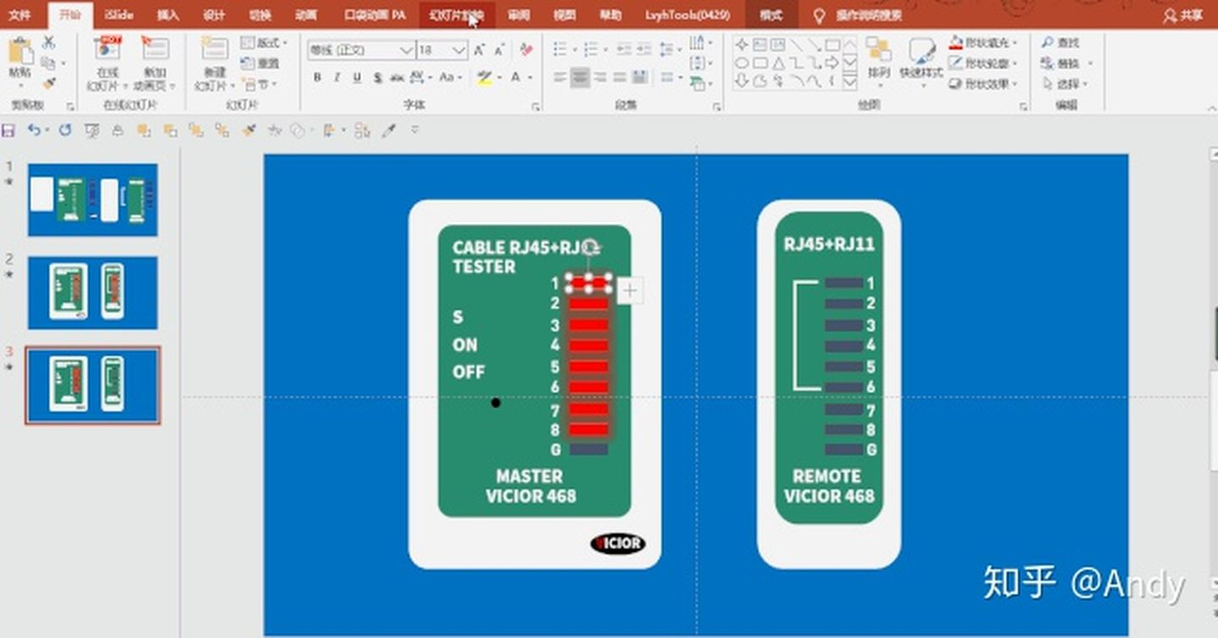Viewport: 1218px width, 638px height.
Task: Select the right arrow shape in gallery
Action: [x=832, y=63]
